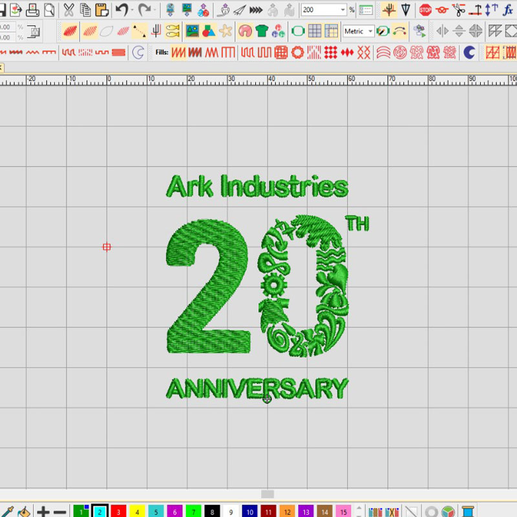Viewport: 517px width, 517px height.
Task: Click the green T-shirt product icon
Action: tap(262, 31)
